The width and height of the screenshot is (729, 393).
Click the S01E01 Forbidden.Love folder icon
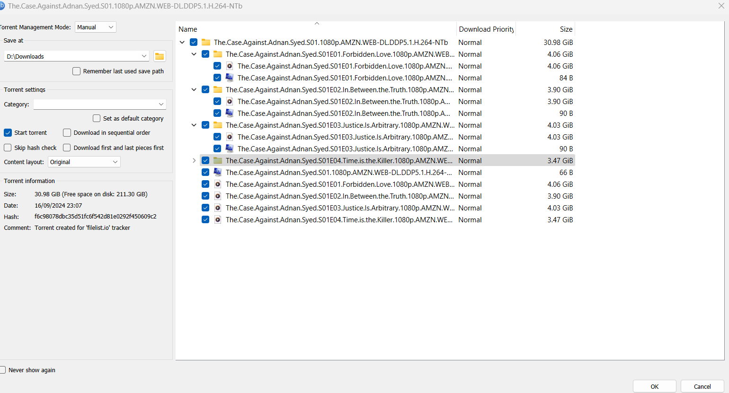pyautogui.click(x=218, y=54)
